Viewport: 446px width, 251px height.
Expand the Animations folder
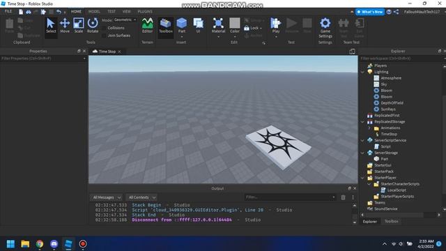coord(369,128)
